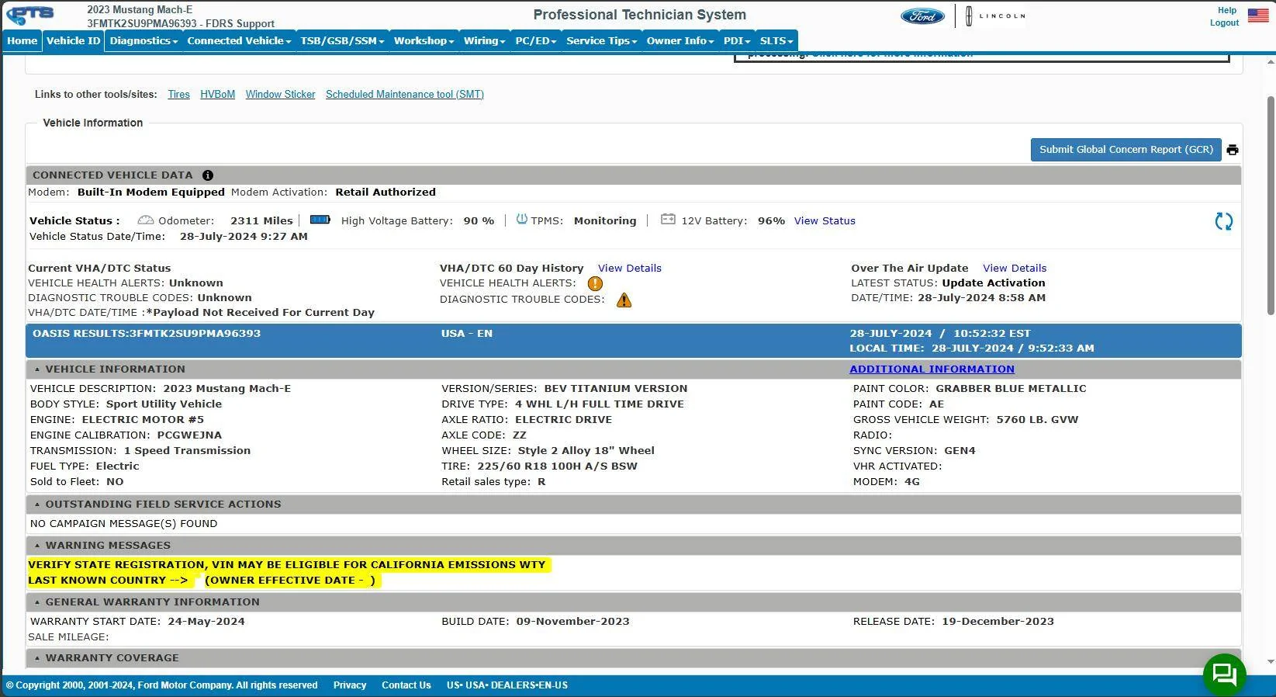View Status of 12V battery
Image resolution: width=1276 pixels, height=697 pixels.
pos(825,221)
